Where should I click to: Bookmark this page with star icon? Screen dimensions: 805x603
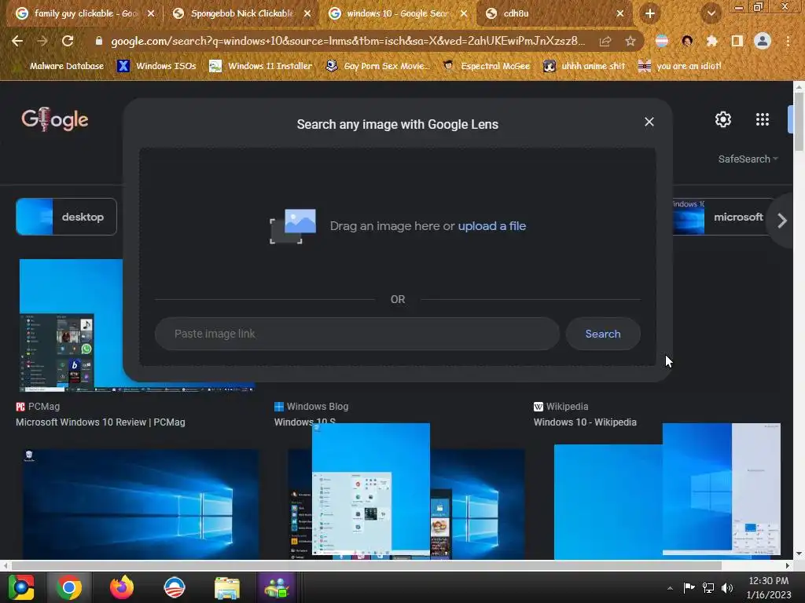pos(630,42)
